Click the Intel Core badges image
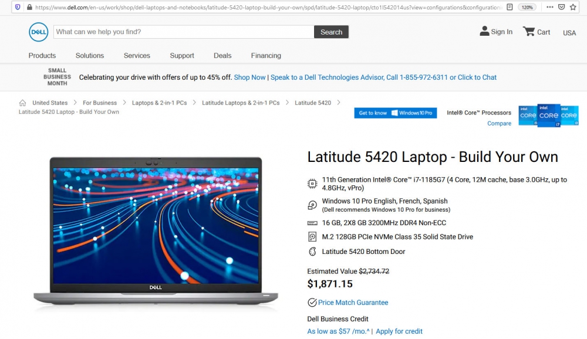This screenshot has height=339, width=587. coord(548,115)
